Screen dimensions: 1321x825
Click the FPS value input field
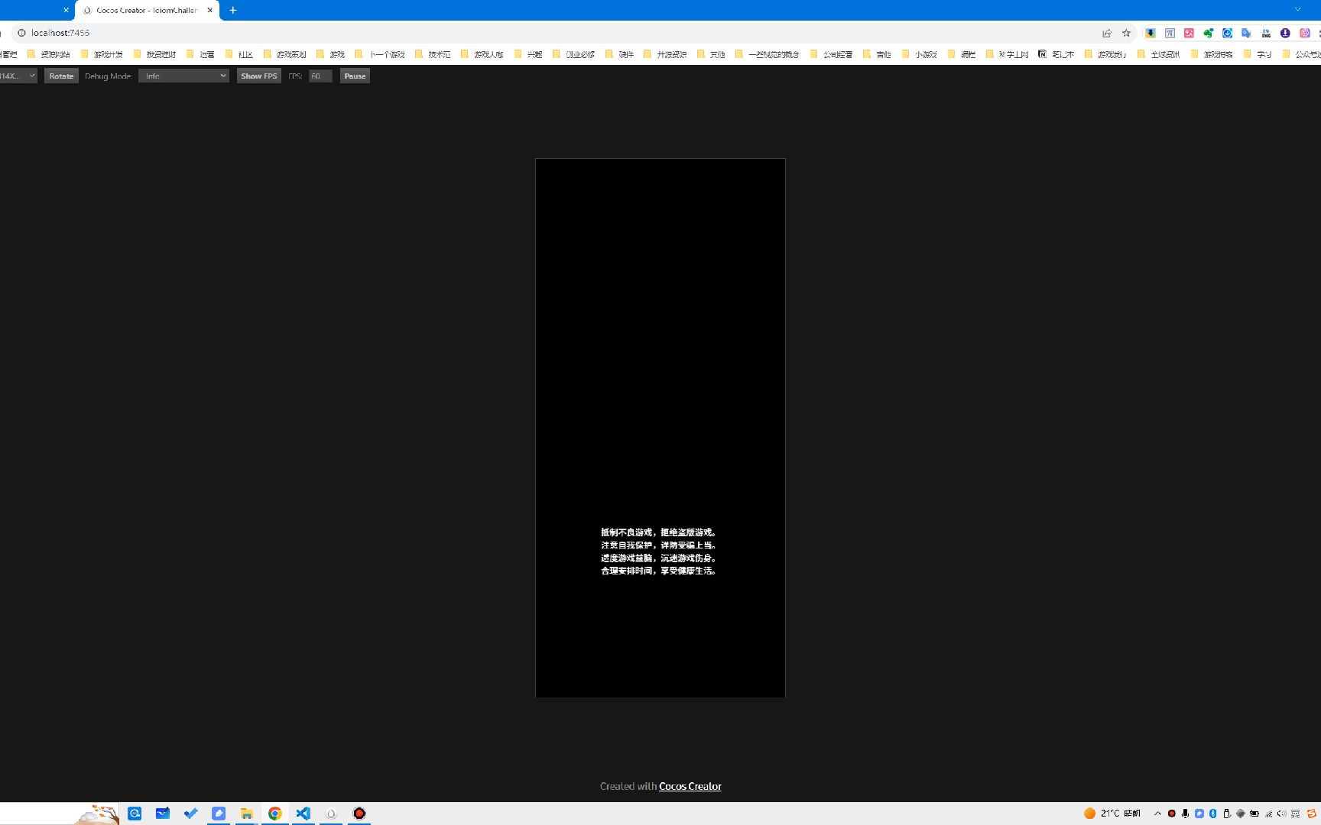320,76
